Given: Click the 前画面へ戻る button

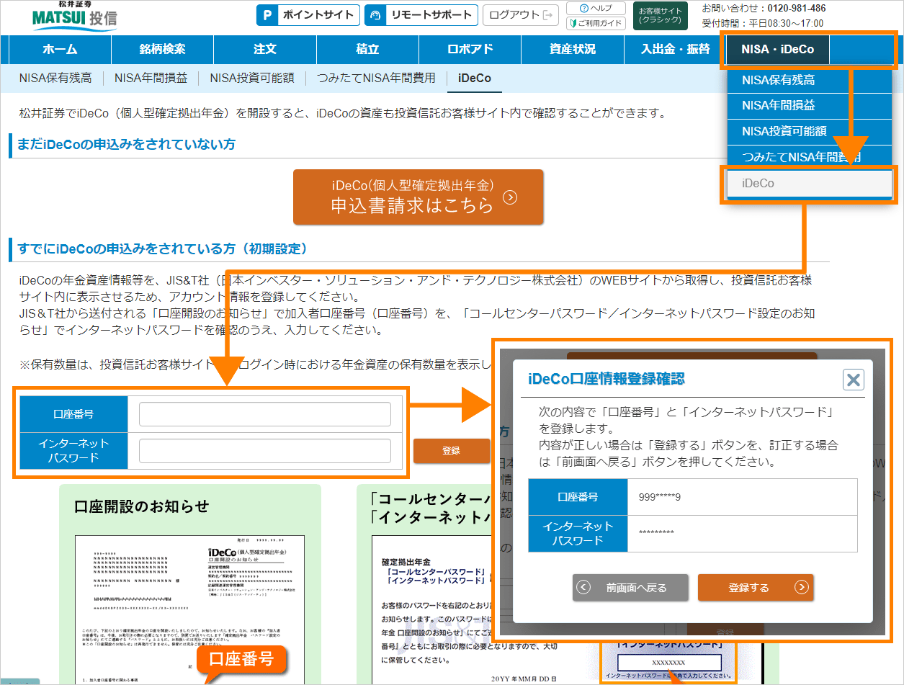Looking at the screenshot, I should pyautogui.click(x=630, y=588).
